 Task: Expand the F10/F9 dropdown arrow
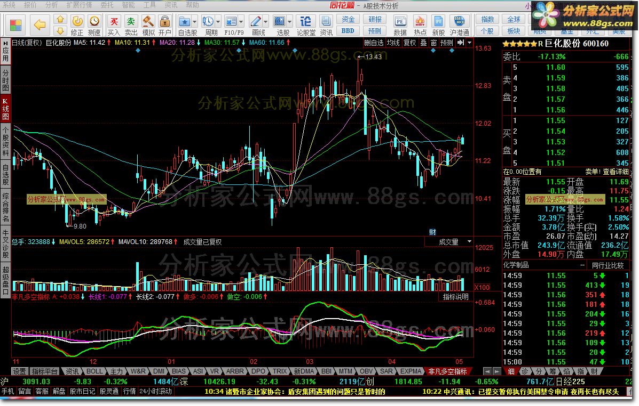click(x=241, y=21)
